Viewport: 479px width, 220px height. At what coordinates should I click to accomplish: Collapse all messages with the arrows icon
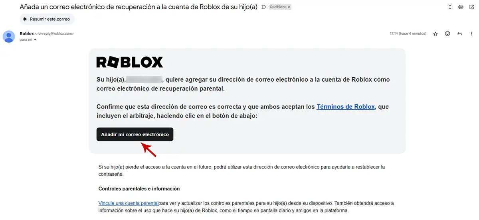tap(450, 7)
